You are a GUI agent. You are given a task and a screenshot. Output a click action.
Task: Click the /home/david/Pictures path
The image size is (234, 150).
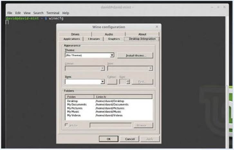(x=110, y=108)
